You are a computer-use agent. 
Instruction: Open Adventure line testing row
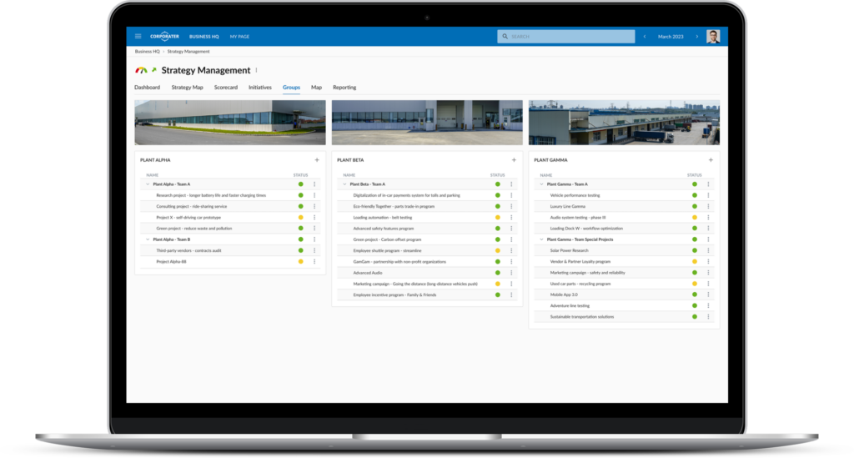click(624, 305)
